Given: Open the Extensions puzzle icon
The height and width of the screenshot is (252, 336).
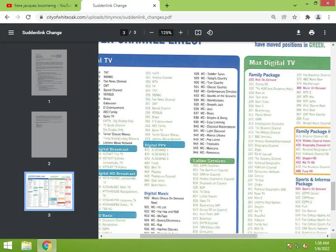Looking at the screenshot, I should tap(308, 17).
